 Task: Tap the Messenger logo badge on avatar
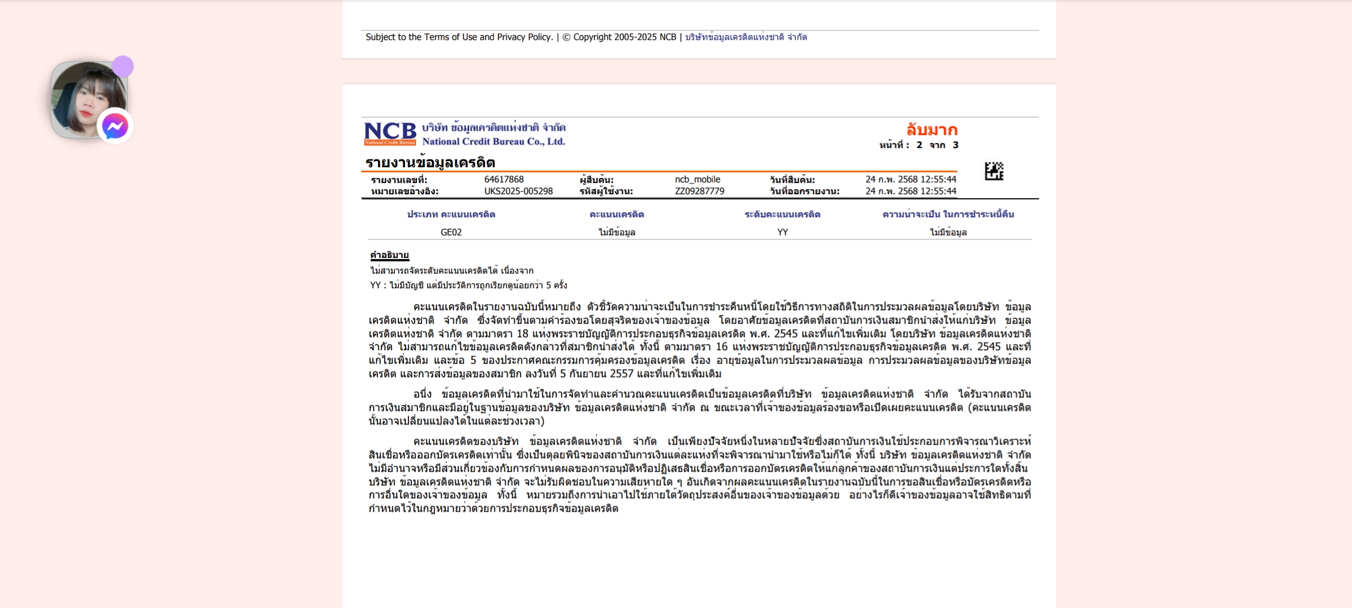[115, 126]
